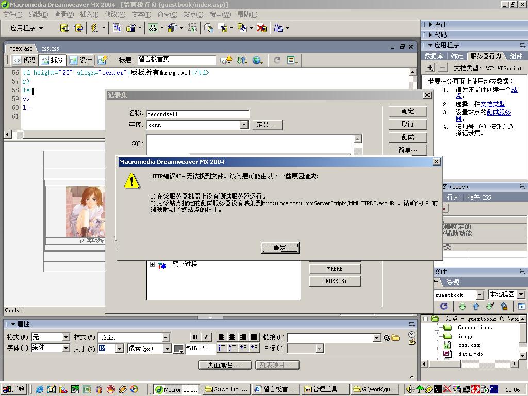This screenshot has width=528, height=396.
Task: Open the text color swatch picker
Action: tap(178, 349)
